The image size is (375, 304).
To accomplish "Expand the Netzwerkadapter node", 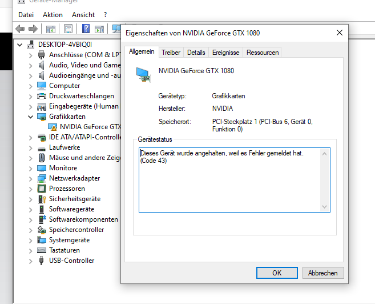I will [x=30, y=179].
